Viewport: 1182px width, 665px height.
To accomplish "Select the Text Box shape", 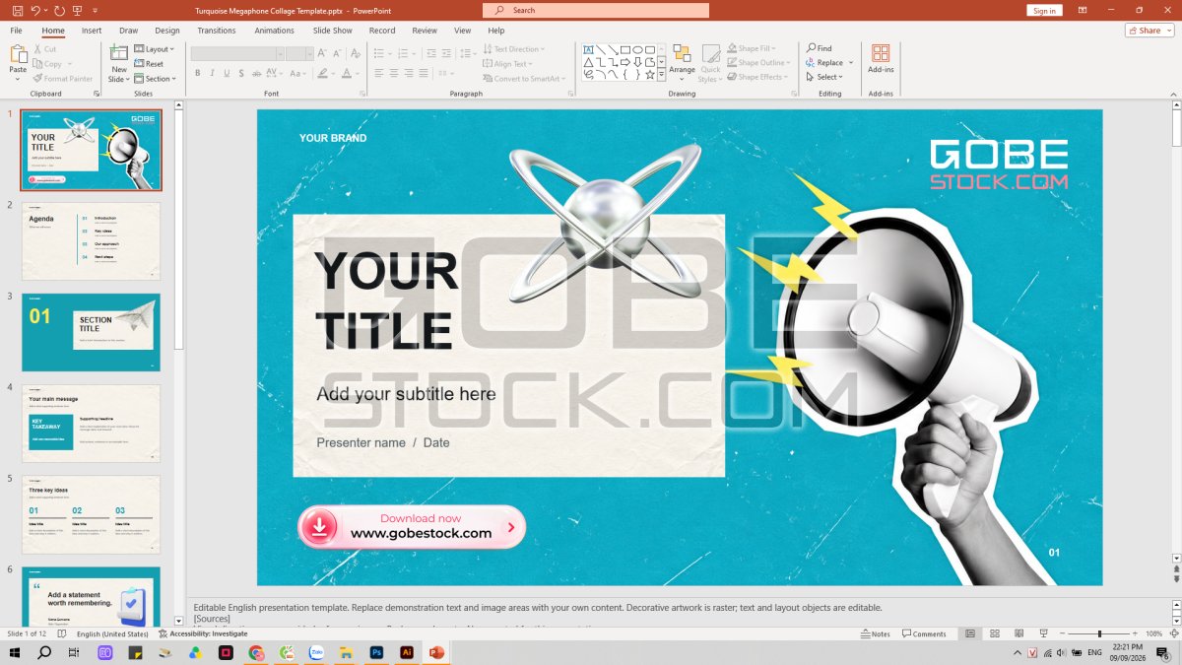I will (x=588, y=49).
